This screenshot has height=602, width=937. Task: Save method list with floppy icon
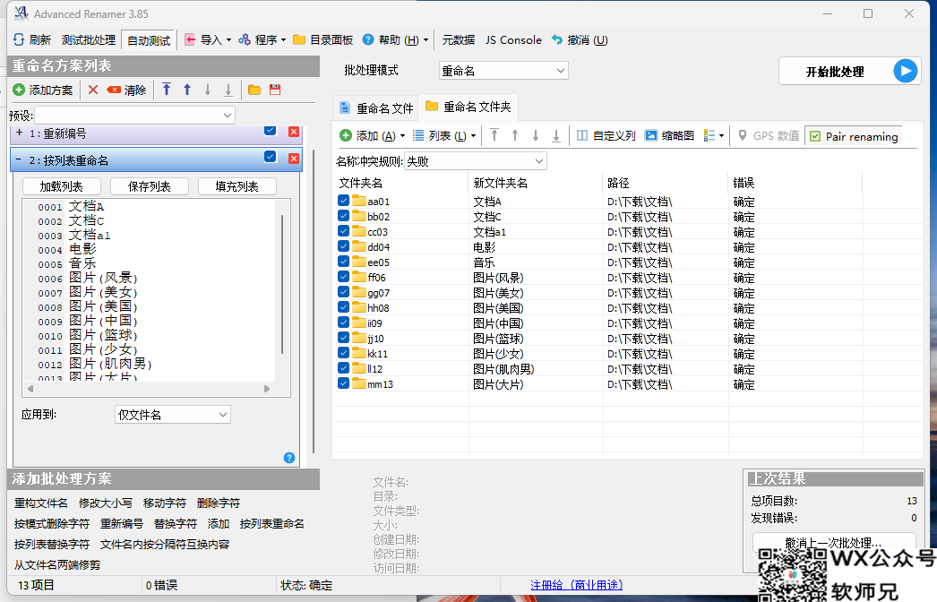pos(275,90)
